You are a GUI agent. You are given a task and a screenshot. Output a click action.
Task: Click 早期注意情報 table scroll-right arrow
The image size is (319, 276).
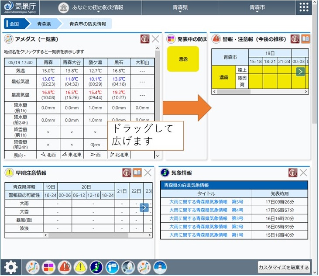click(150, 235)
